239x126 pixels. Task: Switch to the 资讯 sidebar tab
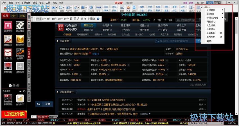tap(22, 16)
